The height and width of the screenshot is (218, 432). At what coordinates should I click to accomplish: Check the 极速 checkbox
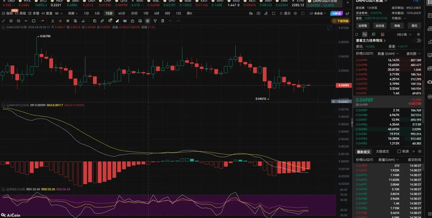(x=399, y=151)
